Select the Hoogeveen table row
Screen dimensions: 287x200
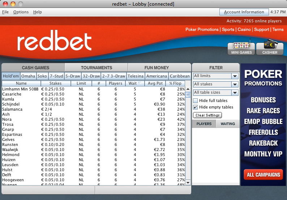pyautogui.click(x=94, y=180)
